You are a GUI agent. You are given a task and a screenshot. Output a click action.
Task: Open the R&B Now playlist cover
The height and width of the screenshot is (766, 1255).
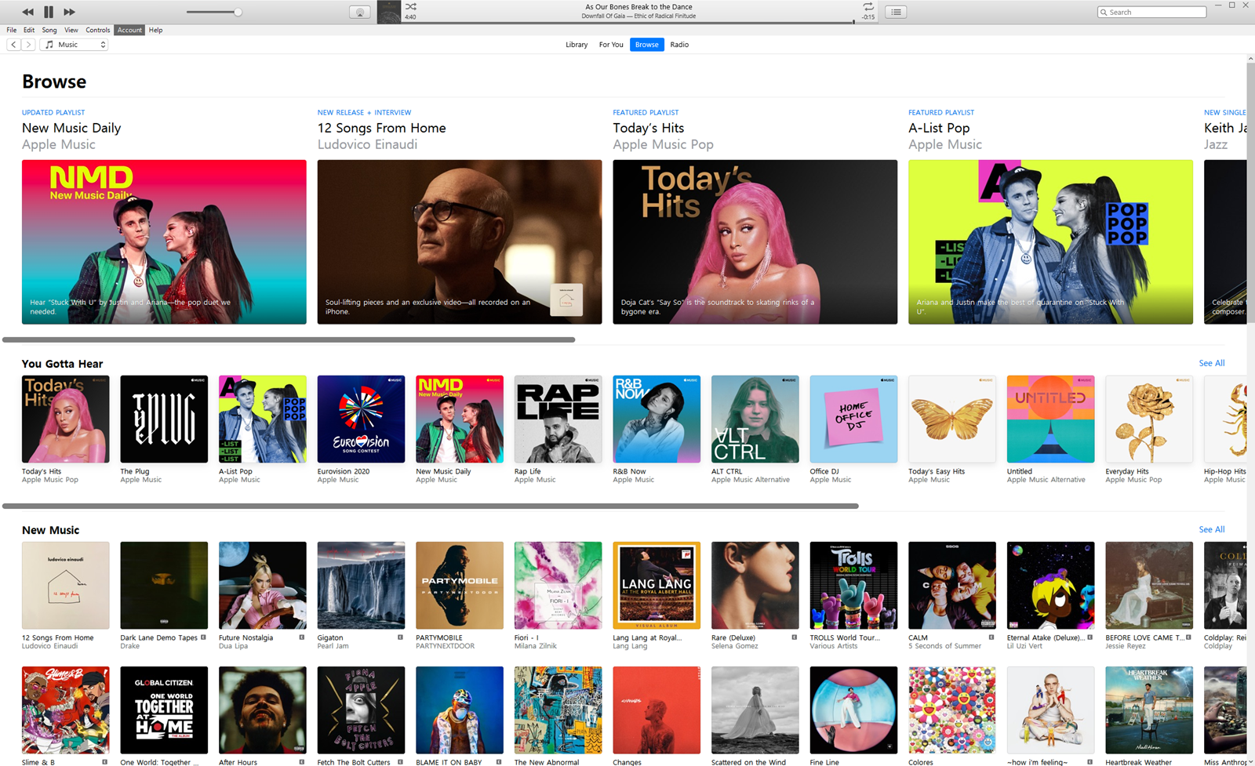(657, 419)
